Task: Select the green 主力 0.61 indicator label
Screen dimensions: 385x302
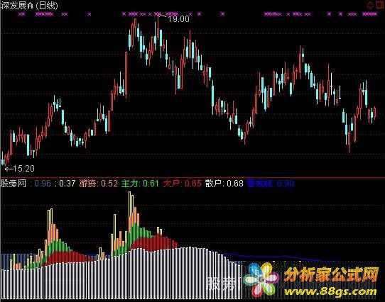Action: (x=140, y=184)
